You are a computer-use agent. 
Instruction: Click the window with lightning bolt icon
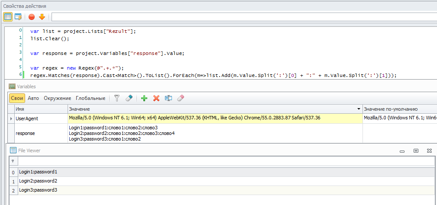pyautogui.click(x=18, y=17)
